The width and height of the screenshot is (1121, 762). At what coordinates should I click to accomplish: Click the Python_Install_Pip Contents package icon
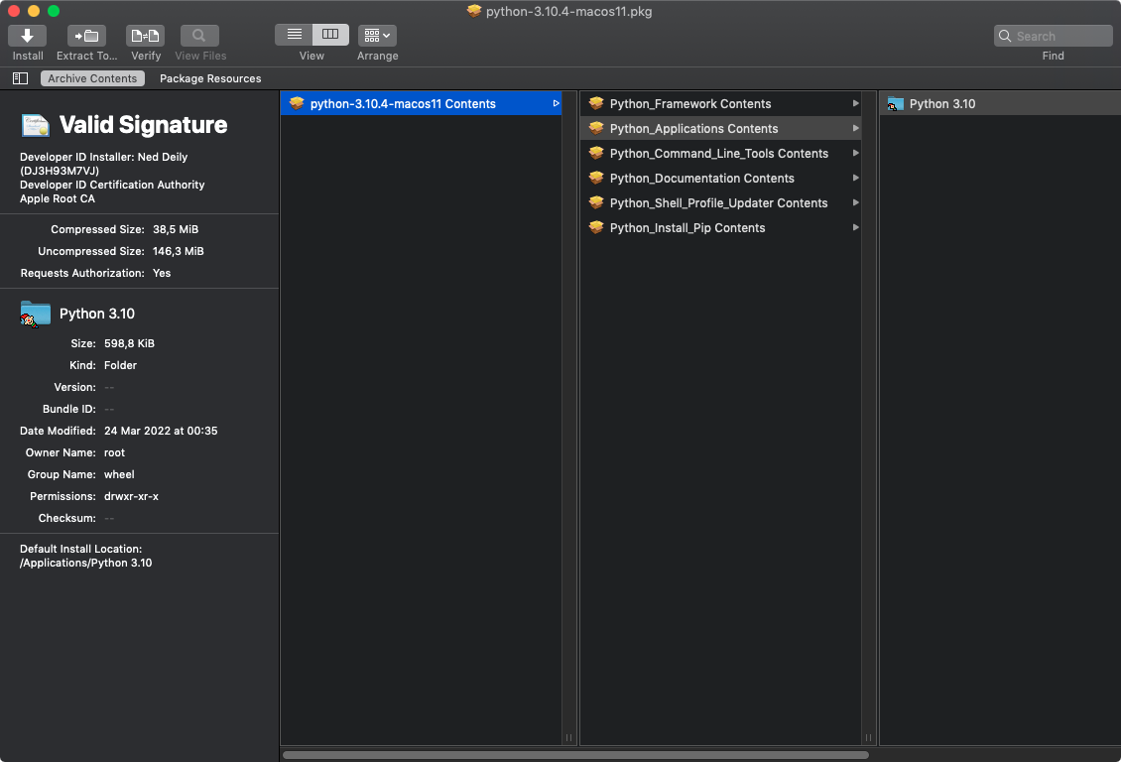[595, 227]
